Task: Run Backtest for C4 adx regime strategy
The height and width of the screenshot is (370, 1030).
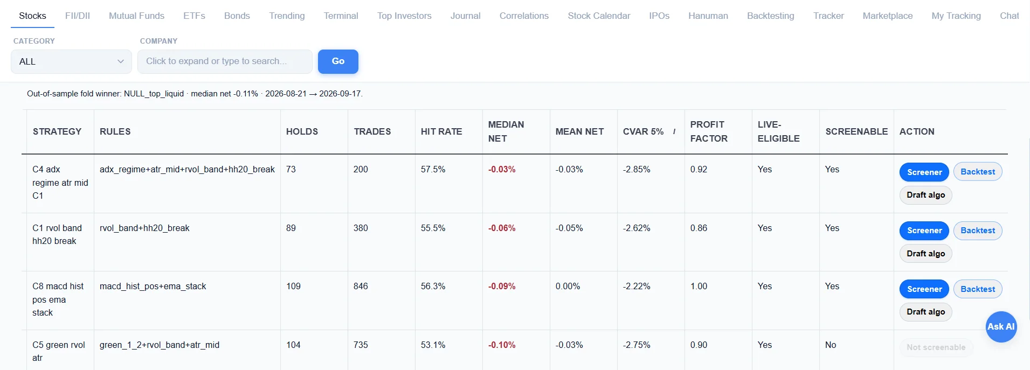Action: click(978, 172)
